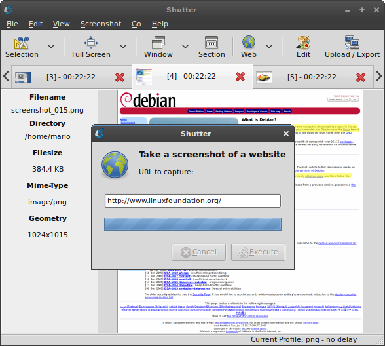
Task: Close tab [3] with its red X
Action: tap(120, 77)
